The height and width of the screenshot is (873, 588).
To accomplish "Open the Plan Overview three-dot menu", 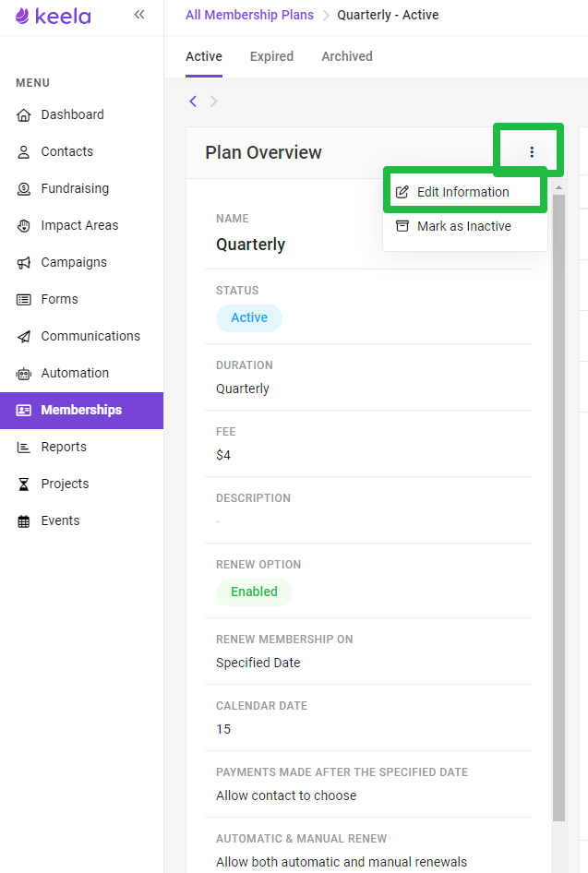I will point(532,152).
